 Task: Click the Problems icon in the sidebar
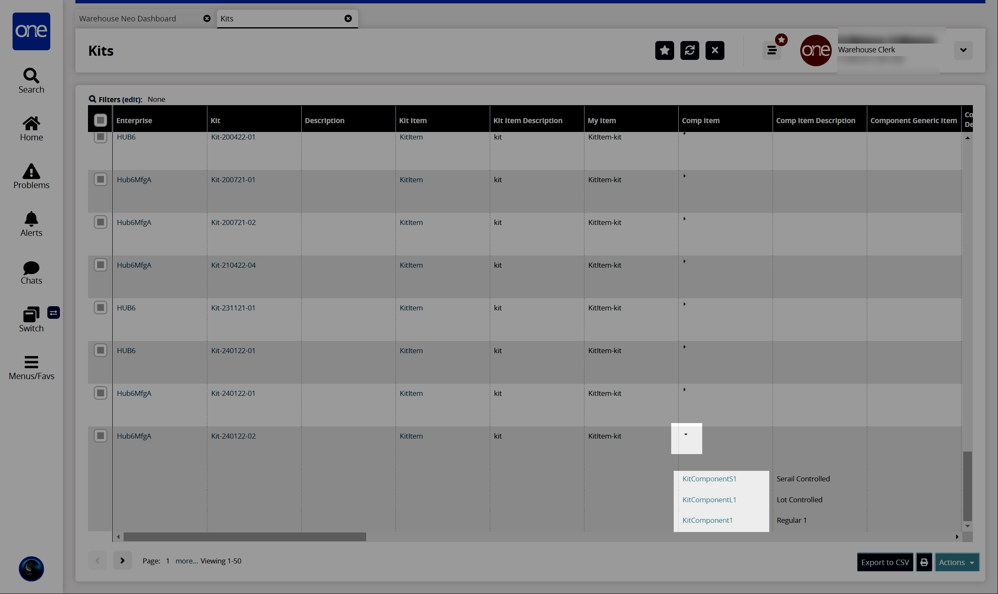click(x=31, y=176)
